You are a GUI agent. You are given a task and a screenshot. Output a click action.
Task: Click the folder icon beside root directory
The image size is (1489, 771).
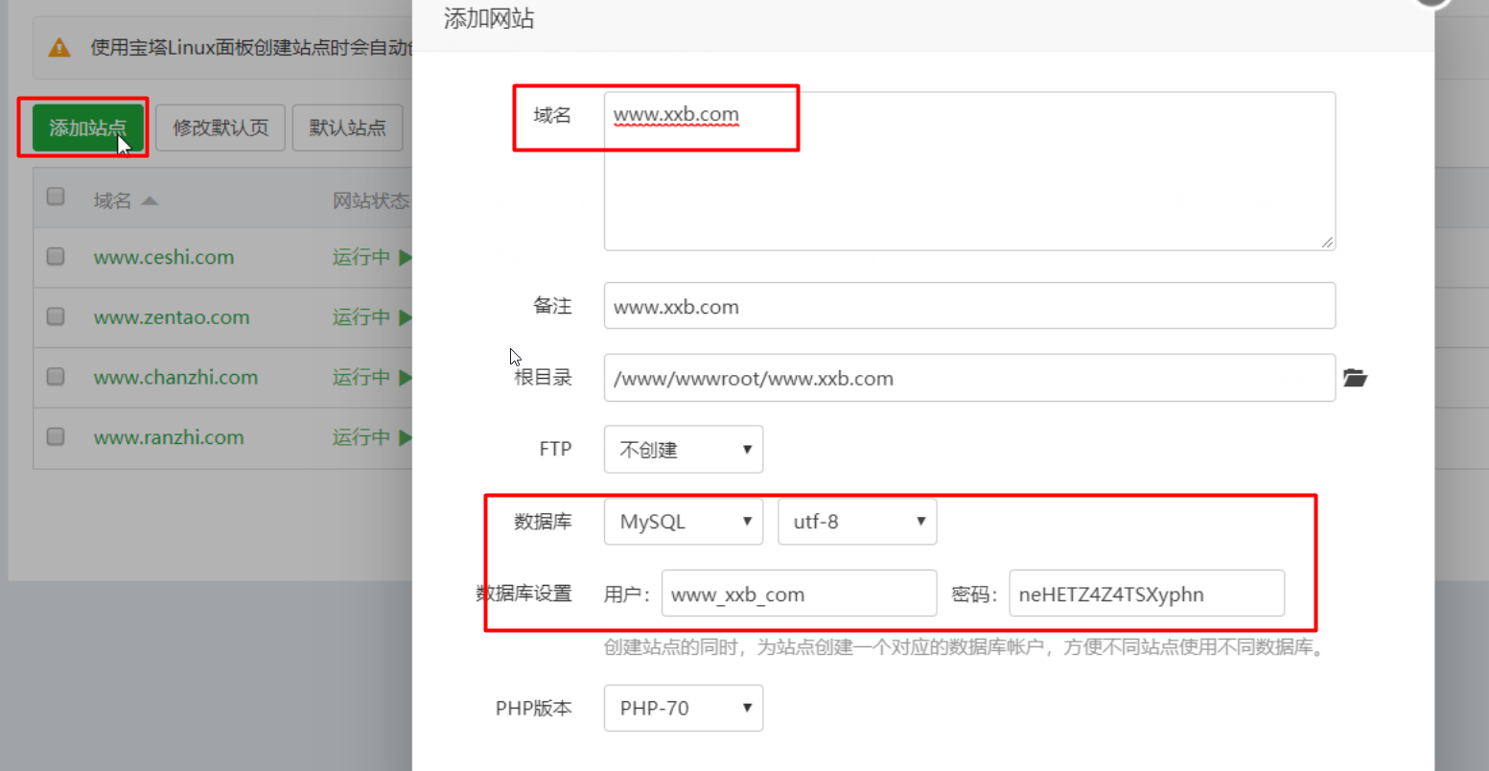1355,378
